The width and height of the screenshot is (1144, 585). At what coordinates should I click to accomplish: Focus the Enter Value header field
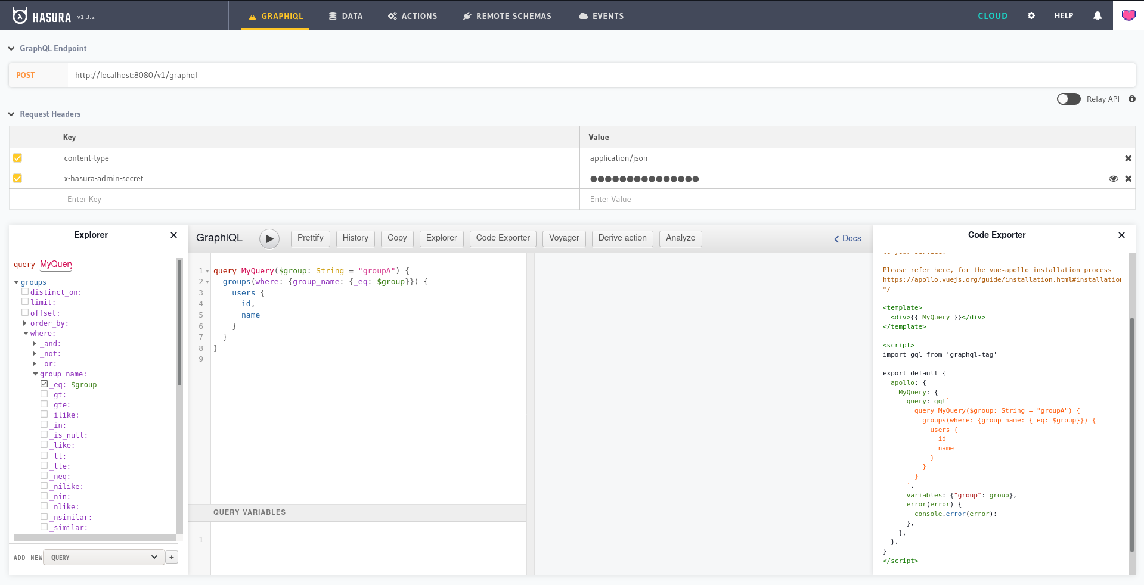click(857, 199)
